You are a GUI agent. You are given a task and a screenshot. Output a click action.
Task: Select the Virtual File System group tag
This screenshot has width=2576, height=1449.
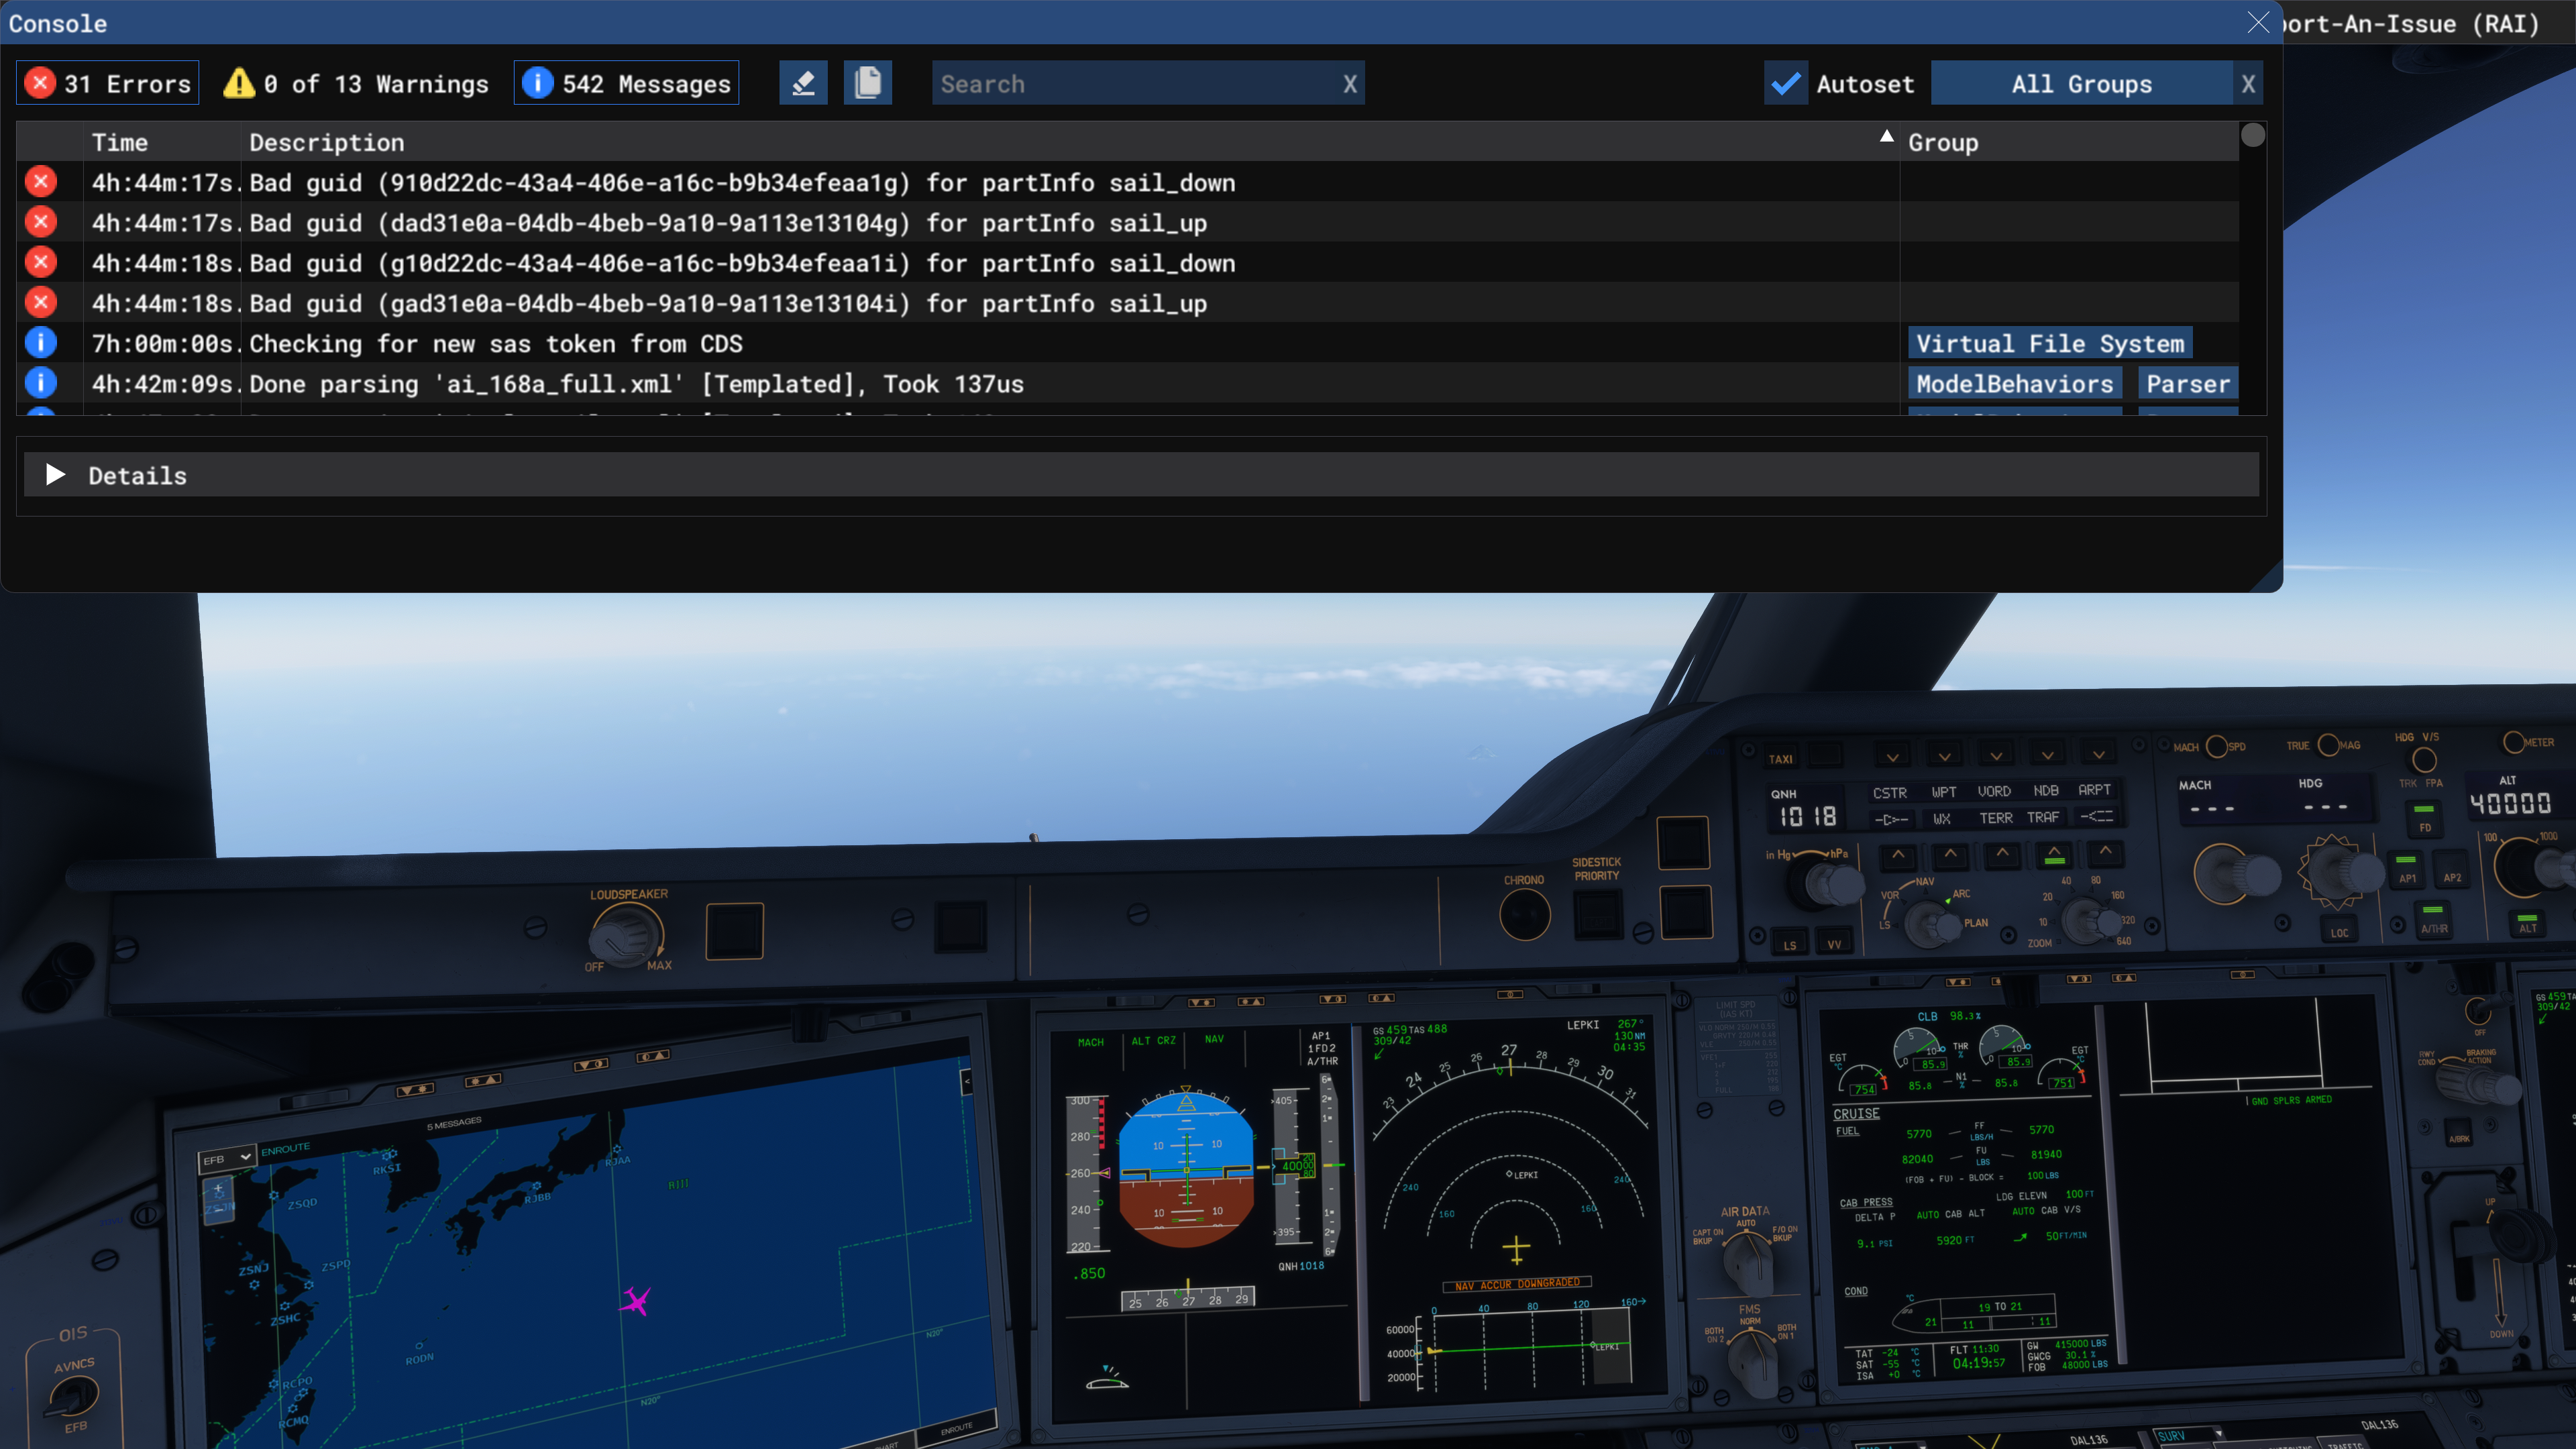[2050, 343]
